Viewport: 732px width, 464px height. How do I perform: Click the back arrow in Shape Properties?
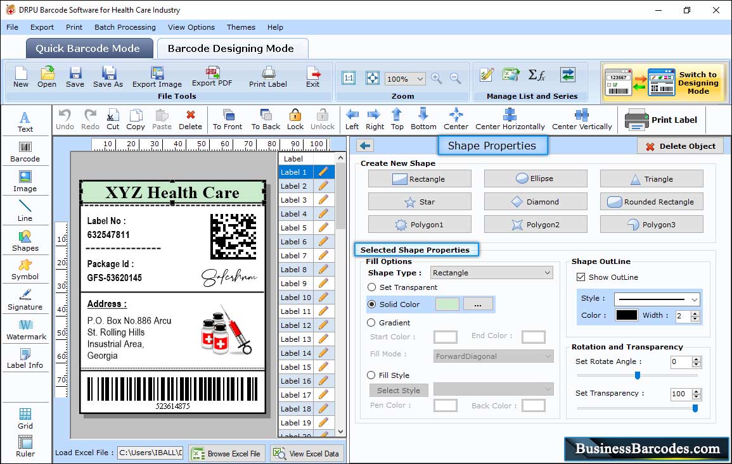click(365, 146)
